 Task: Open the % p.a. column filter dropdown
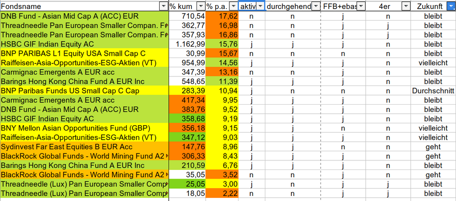[x=233, y=6]
